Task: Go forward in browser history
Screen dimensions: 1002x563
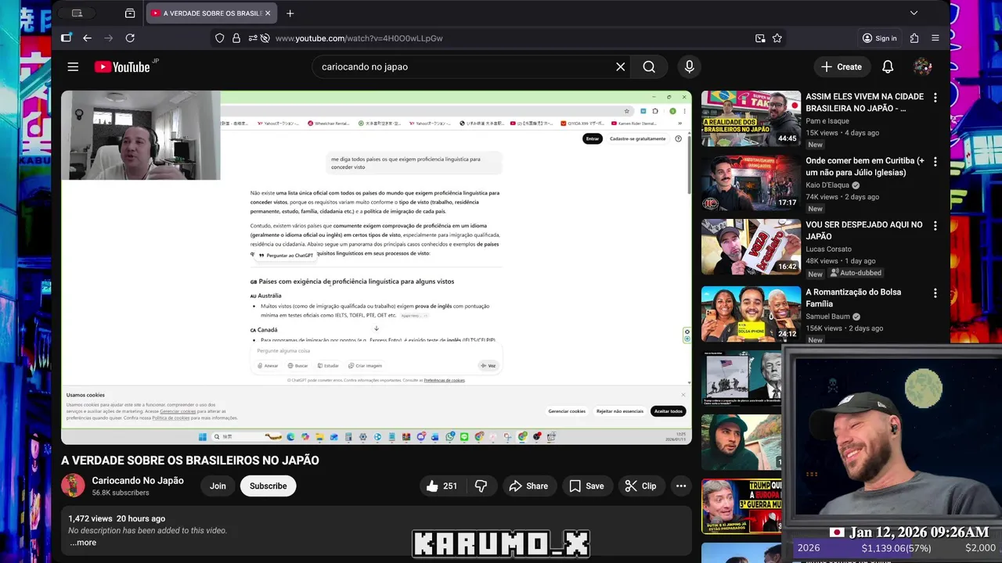Action: (109, 38)
